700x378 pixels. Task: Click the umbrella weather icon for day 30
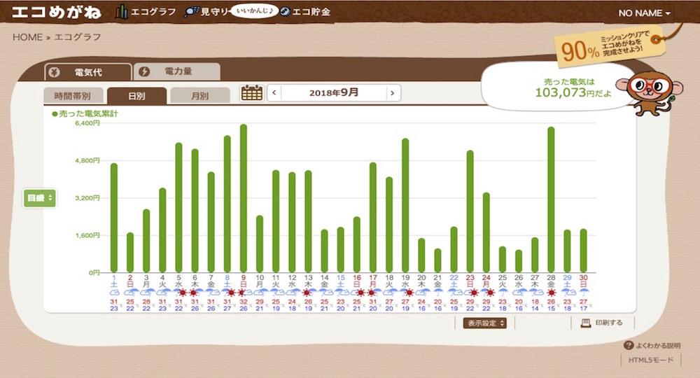pyautogui.click(x=584, y=293)
